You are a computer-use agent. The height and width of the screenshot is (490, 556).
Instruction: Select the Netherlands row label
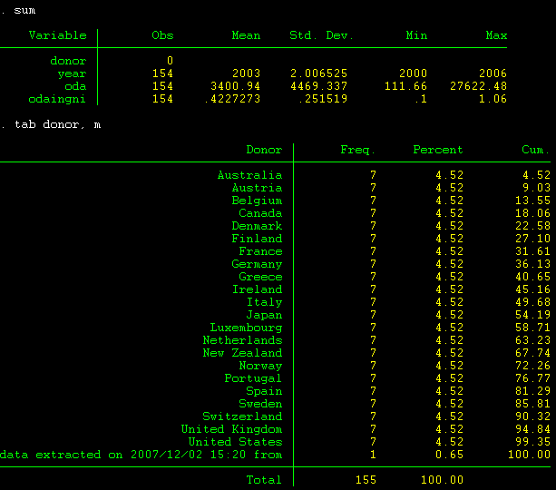coord(242,340)
